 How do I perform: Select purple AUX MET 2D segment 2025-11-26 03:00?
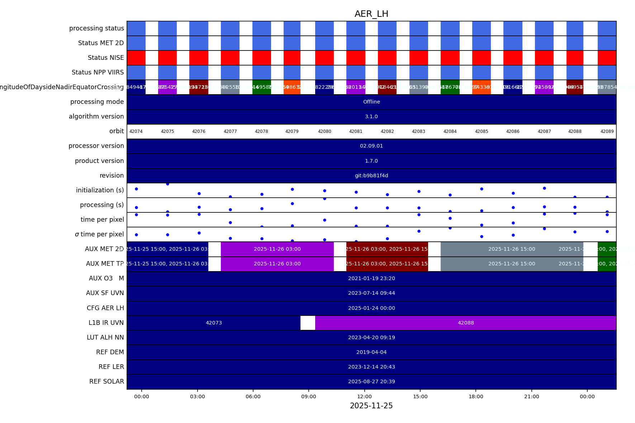point(277,249)
